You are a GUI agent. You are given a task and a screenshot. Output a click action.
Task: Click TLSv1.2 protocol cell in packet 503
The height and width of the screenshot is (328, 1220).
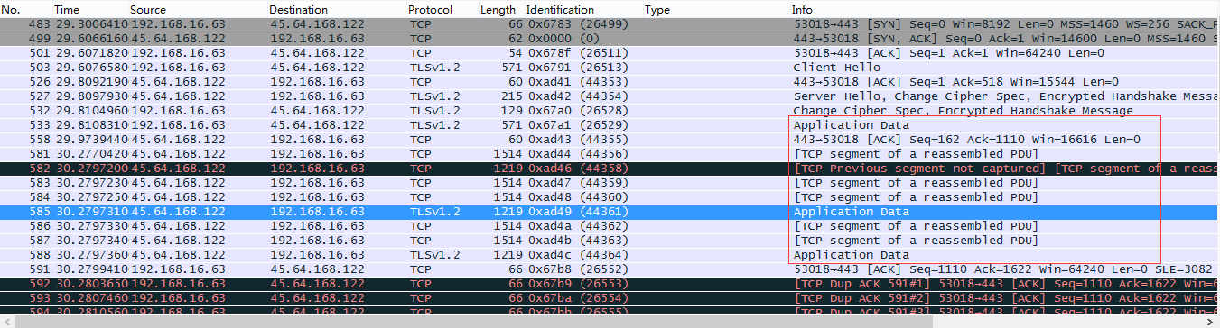[434, 68]
